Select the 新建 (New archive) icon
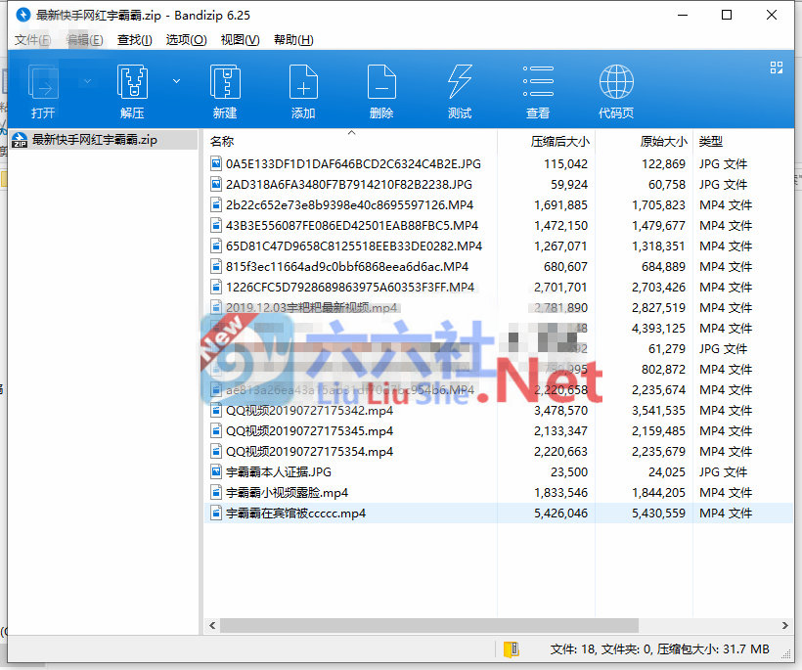Image resolution: width=802 pixels, height=670 pixels. 224,88
